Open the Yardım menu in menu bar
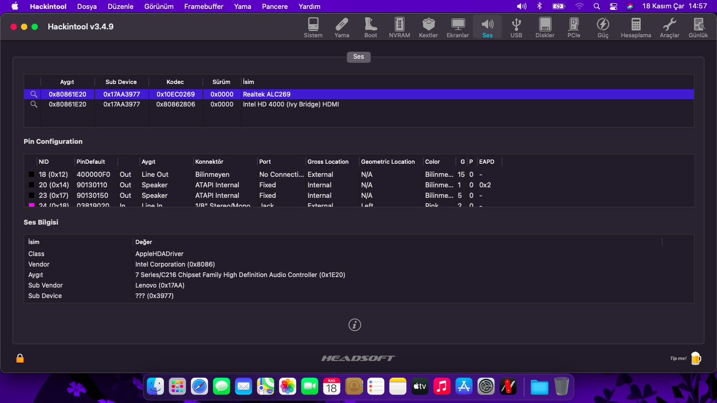Screen dimensions: 717x403 309,6
